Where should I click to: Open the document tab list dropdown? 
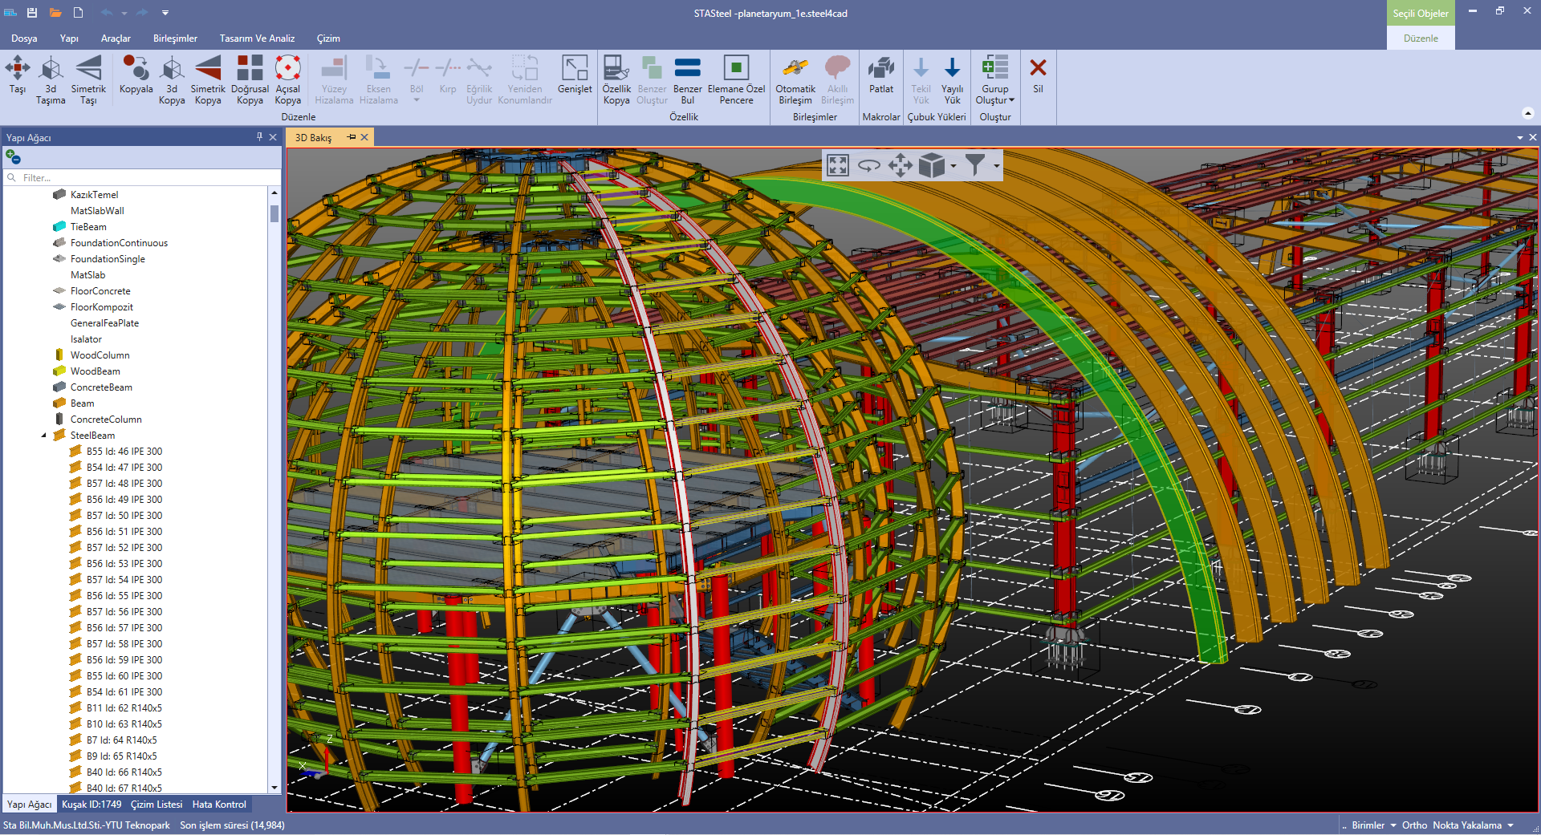click(x=1519, y=137)
